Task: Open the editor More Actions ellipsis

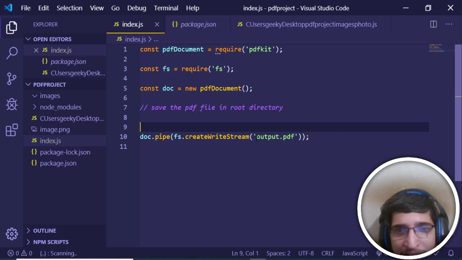Action: [x=449, y=24]
